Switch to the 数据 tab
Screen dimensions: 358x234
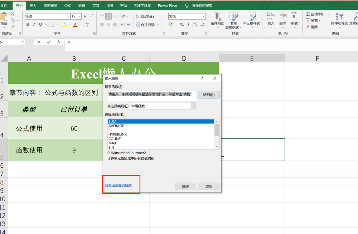82,5
